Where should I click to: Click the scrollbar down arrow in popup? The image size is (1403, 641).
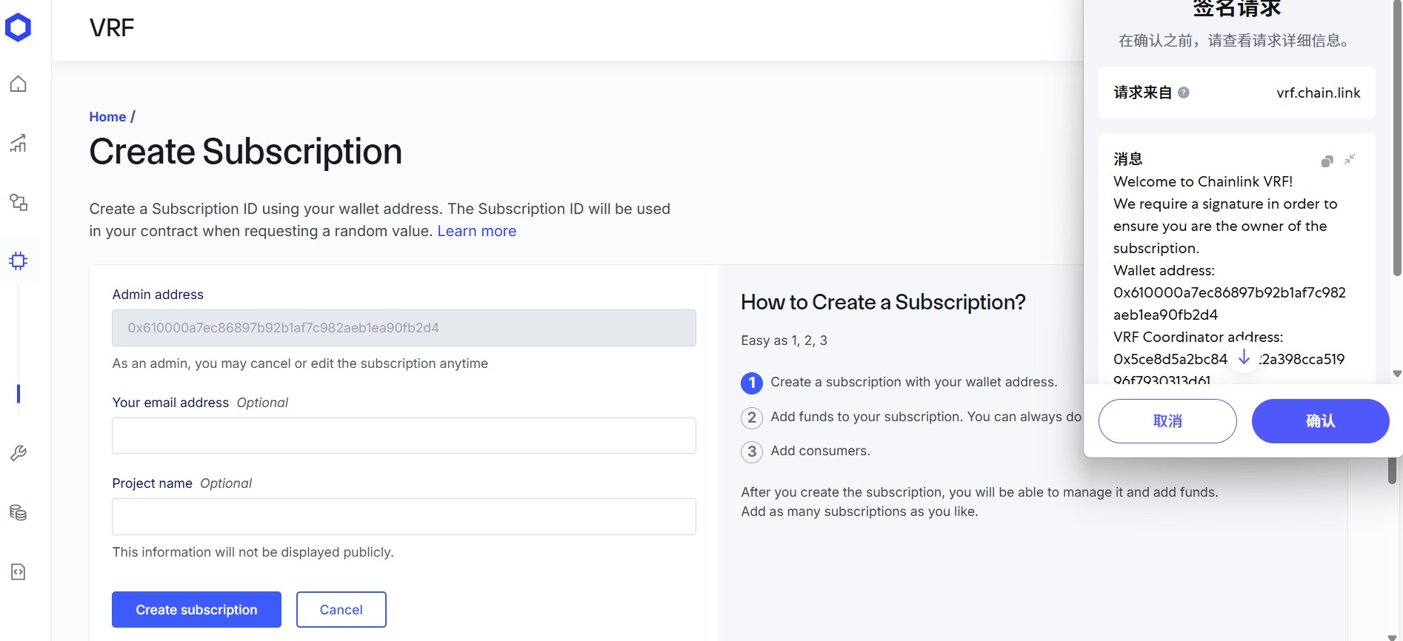point(1397,375)
